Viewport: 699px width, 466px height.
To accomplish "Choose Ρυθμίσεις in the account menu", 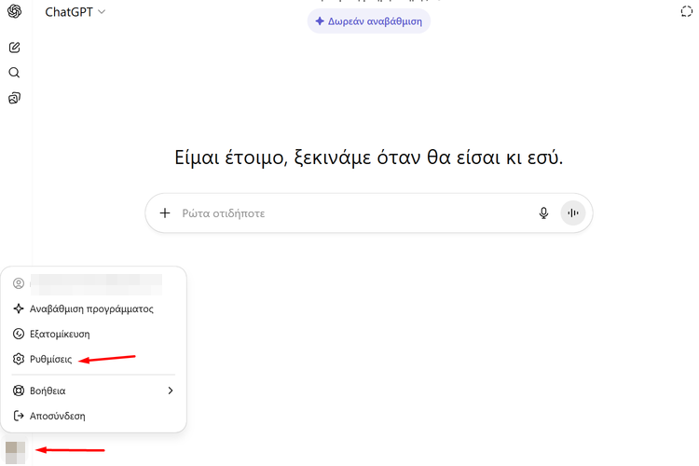I will coord(51,359).
